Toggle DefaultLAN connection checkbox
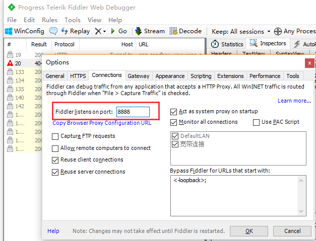 point(175,136)
